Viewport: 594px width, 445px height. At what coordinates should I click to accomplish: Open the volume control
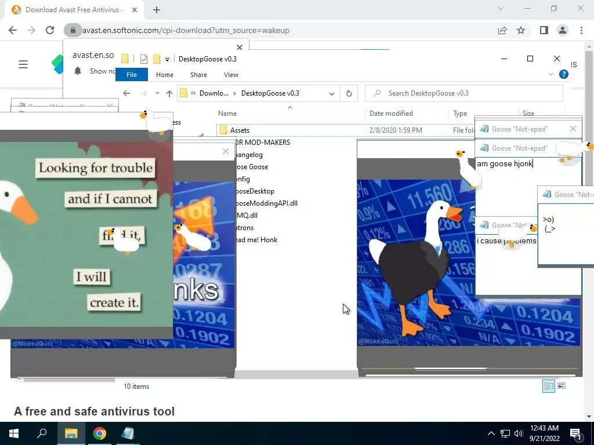519,433
